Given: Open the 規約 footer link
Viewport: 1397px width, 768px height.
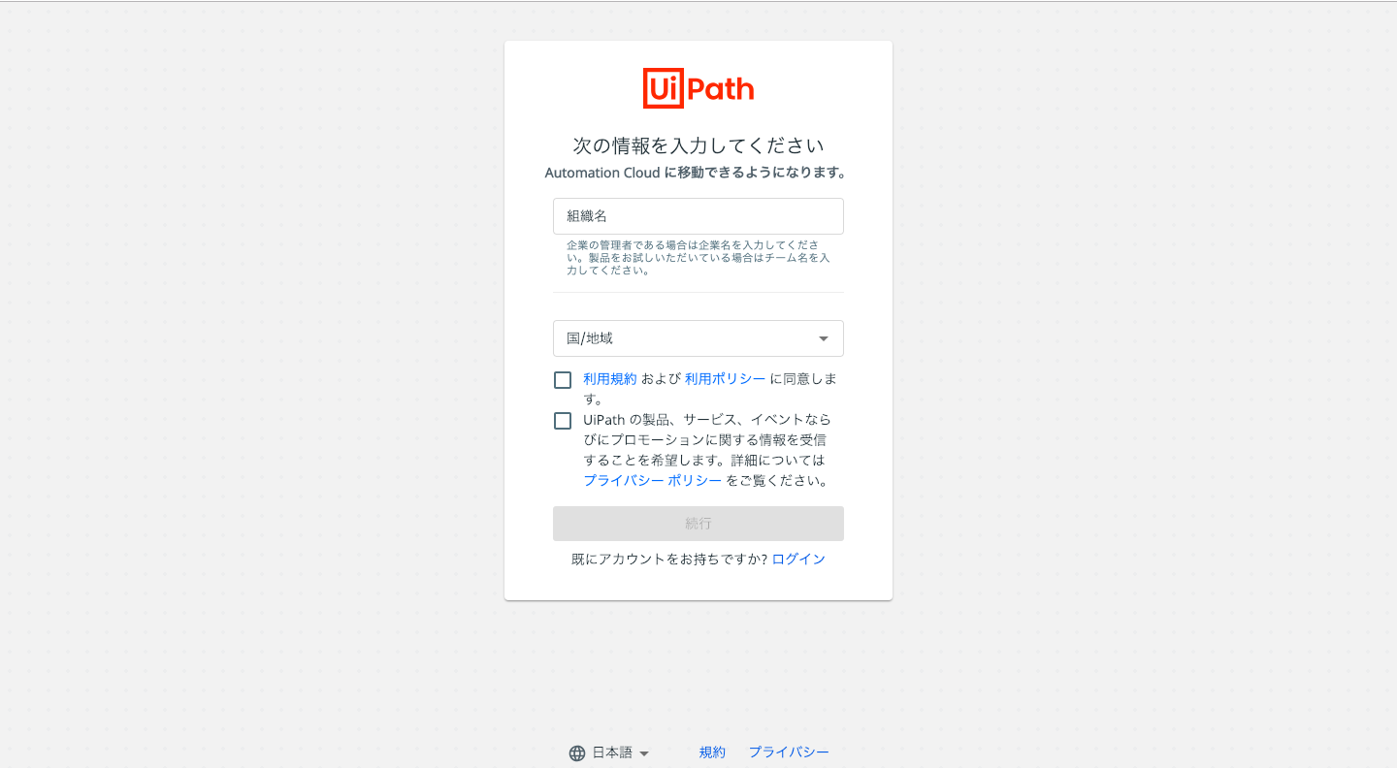Looking at the screenshot, I should click(712, 752).
